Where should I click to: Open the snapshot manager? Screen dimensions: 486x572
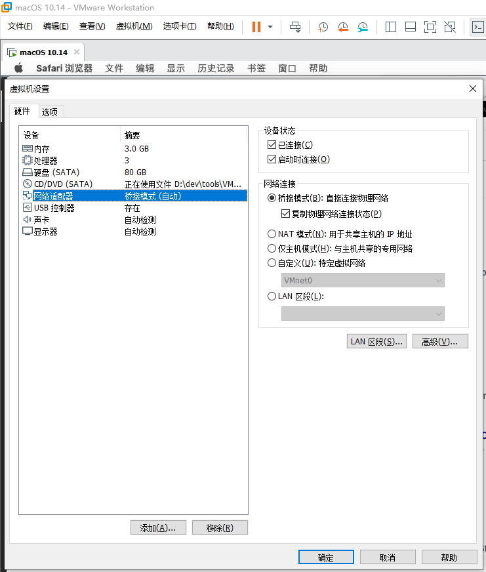click(362, 27)
